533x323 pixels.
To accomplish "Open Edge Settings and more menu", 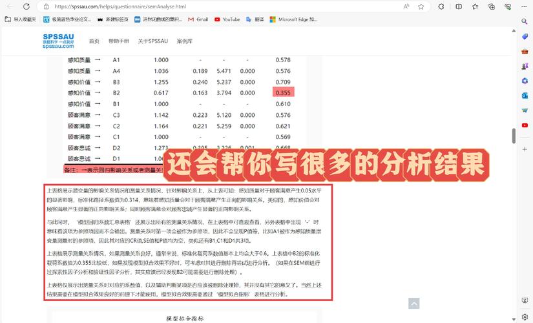I will click(x=524, y=6).
